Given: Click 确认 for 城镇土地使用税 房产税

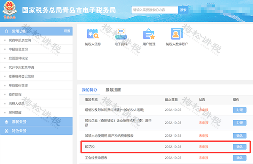Looking at the screenshot, I should [240, 136].
